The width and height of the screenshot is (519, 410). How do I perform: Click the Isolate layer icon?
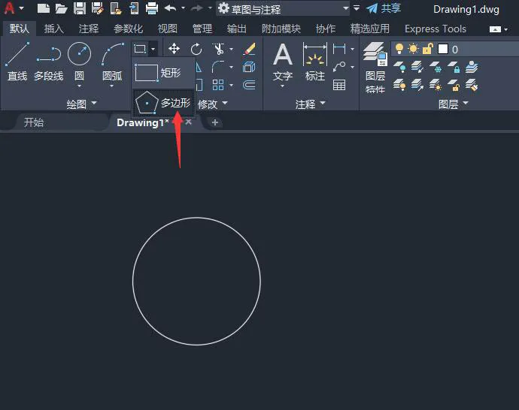417,67
